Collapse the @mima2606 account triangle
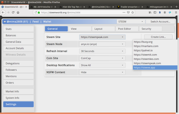Viewport: 179px width, 114px height. 5,22
